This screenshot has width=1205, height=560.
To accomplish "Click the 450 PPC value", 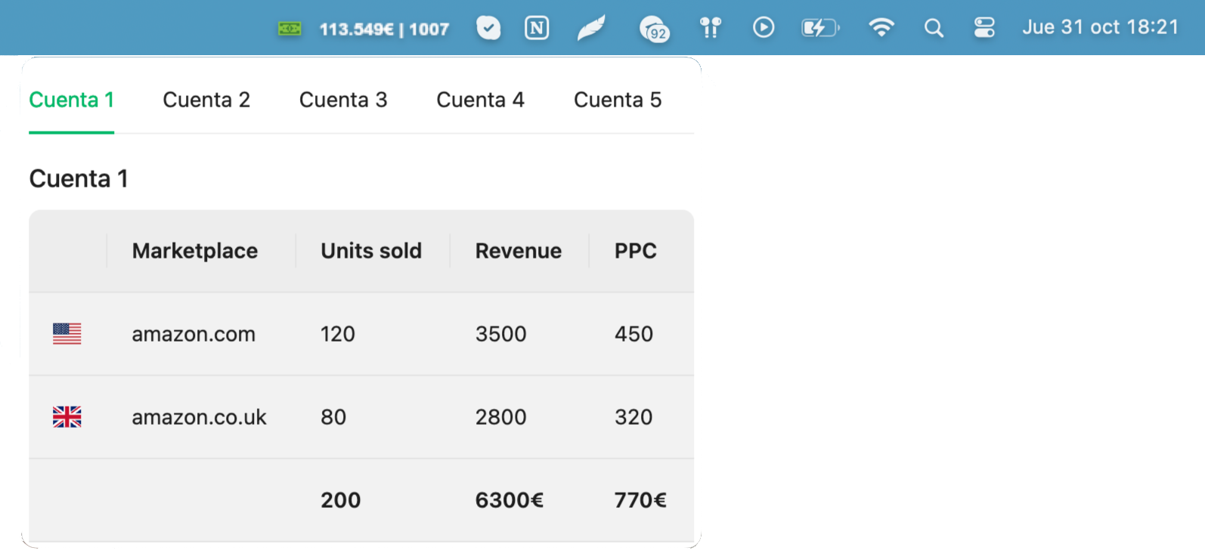I will coord(634,334).
